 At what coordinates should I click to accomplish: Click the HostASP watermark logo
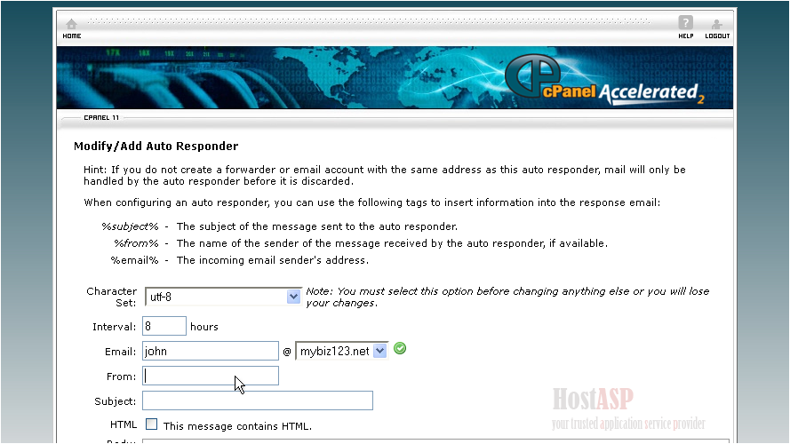point(593,398)
